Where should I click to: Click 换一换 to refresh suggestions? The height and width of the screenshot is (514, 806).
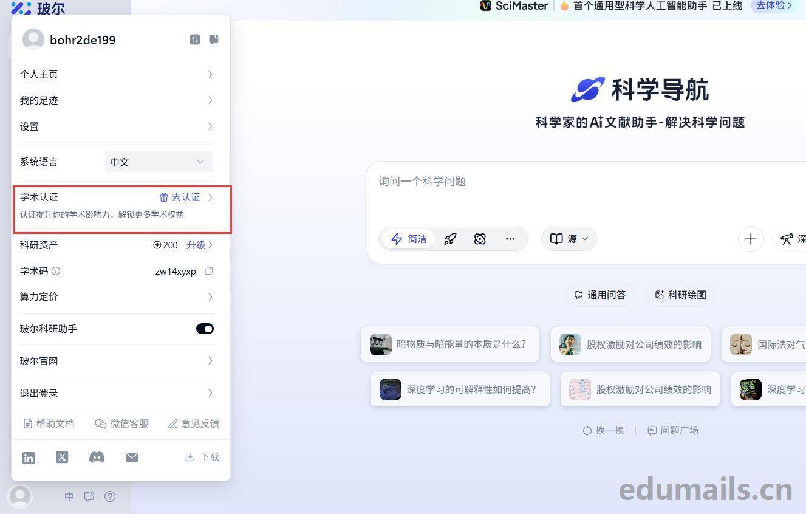click(603, 430)
